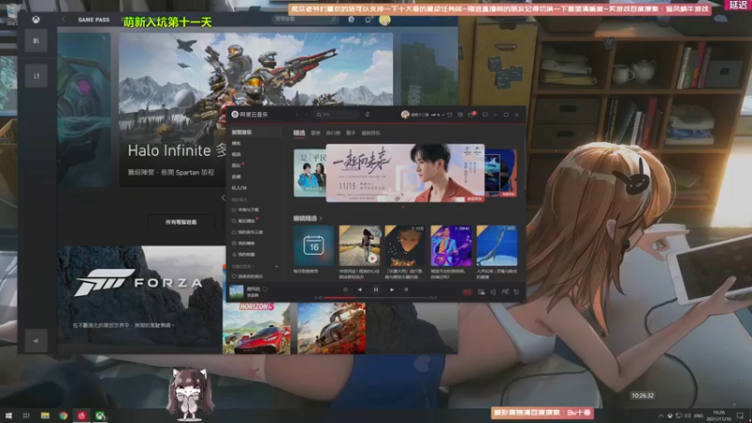Click the red sound quality badge in the player bar
This screenshot has width=752, height=423.
click(467, 291)
